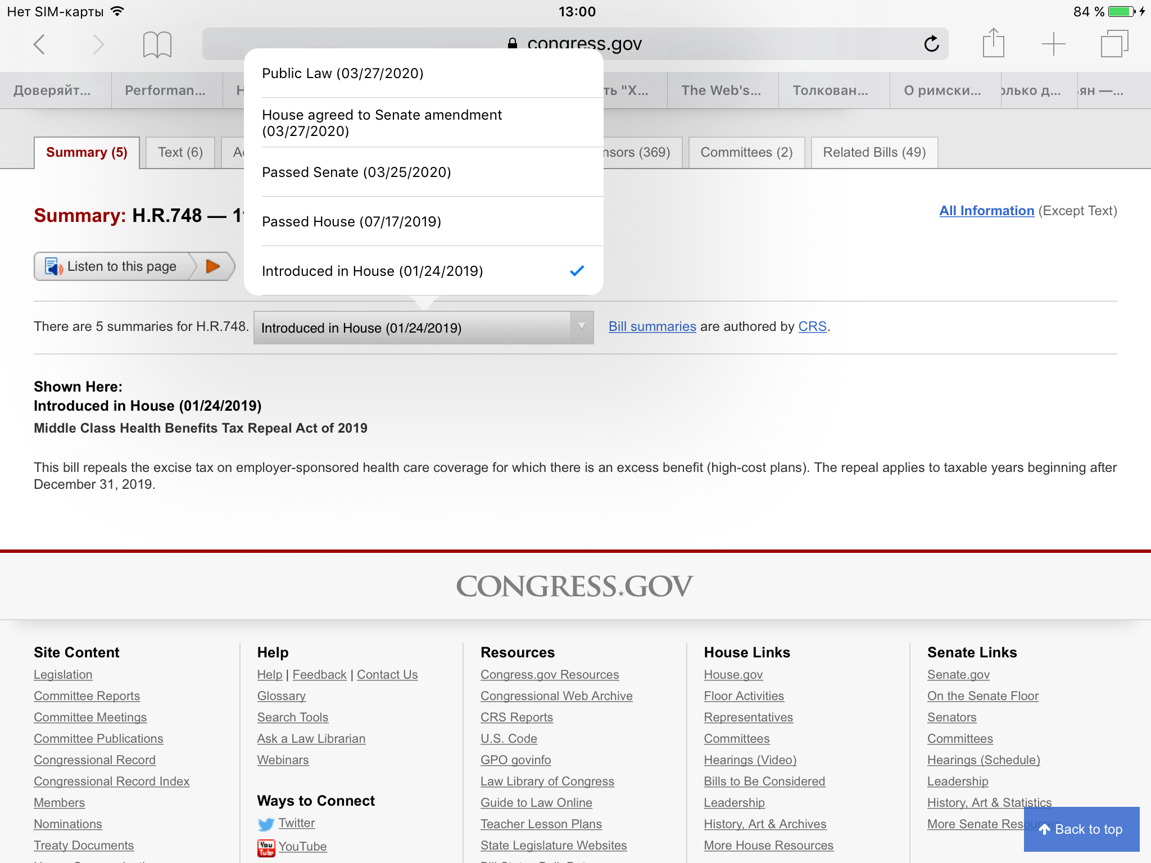The width and height of the screenshot is (1151, 863).
Task: Switch to Safari tab 'Доверяйт...'
Action: [x=55, y=90]
